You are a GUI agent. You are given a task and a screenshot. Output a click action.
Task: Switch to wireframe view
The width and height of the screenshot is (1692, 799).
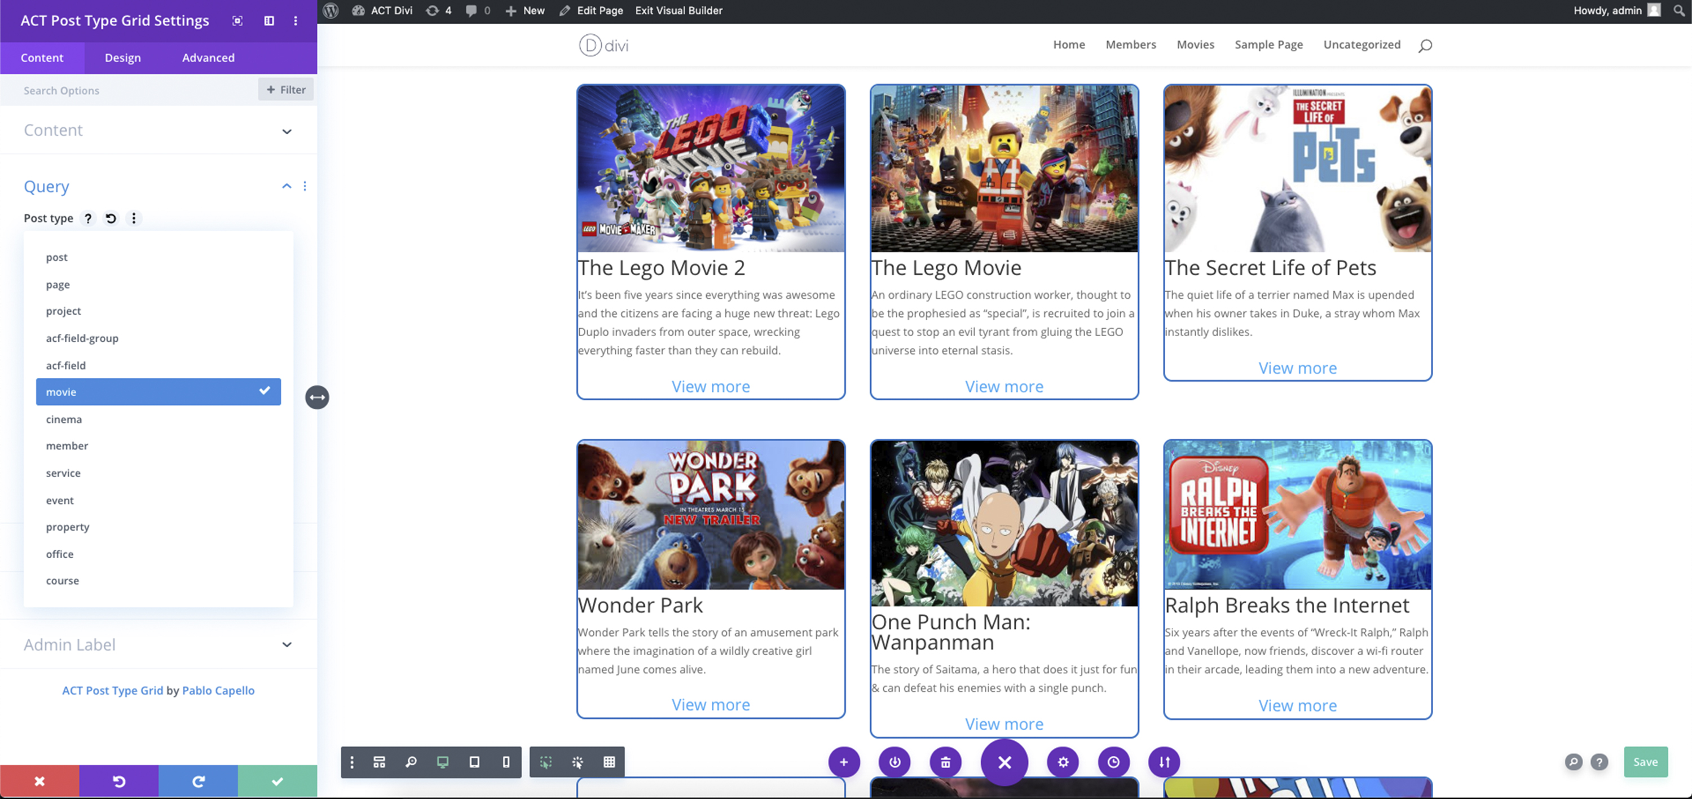[379, 762]
